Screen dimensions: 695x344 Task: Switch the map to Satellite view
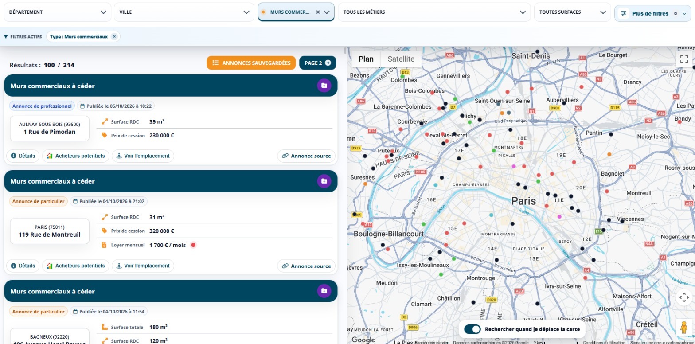point(401,59)
